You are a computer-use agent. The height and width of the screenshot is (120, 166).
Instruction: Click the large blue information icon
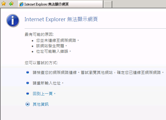pyautogui.click(x=13, y=20)
